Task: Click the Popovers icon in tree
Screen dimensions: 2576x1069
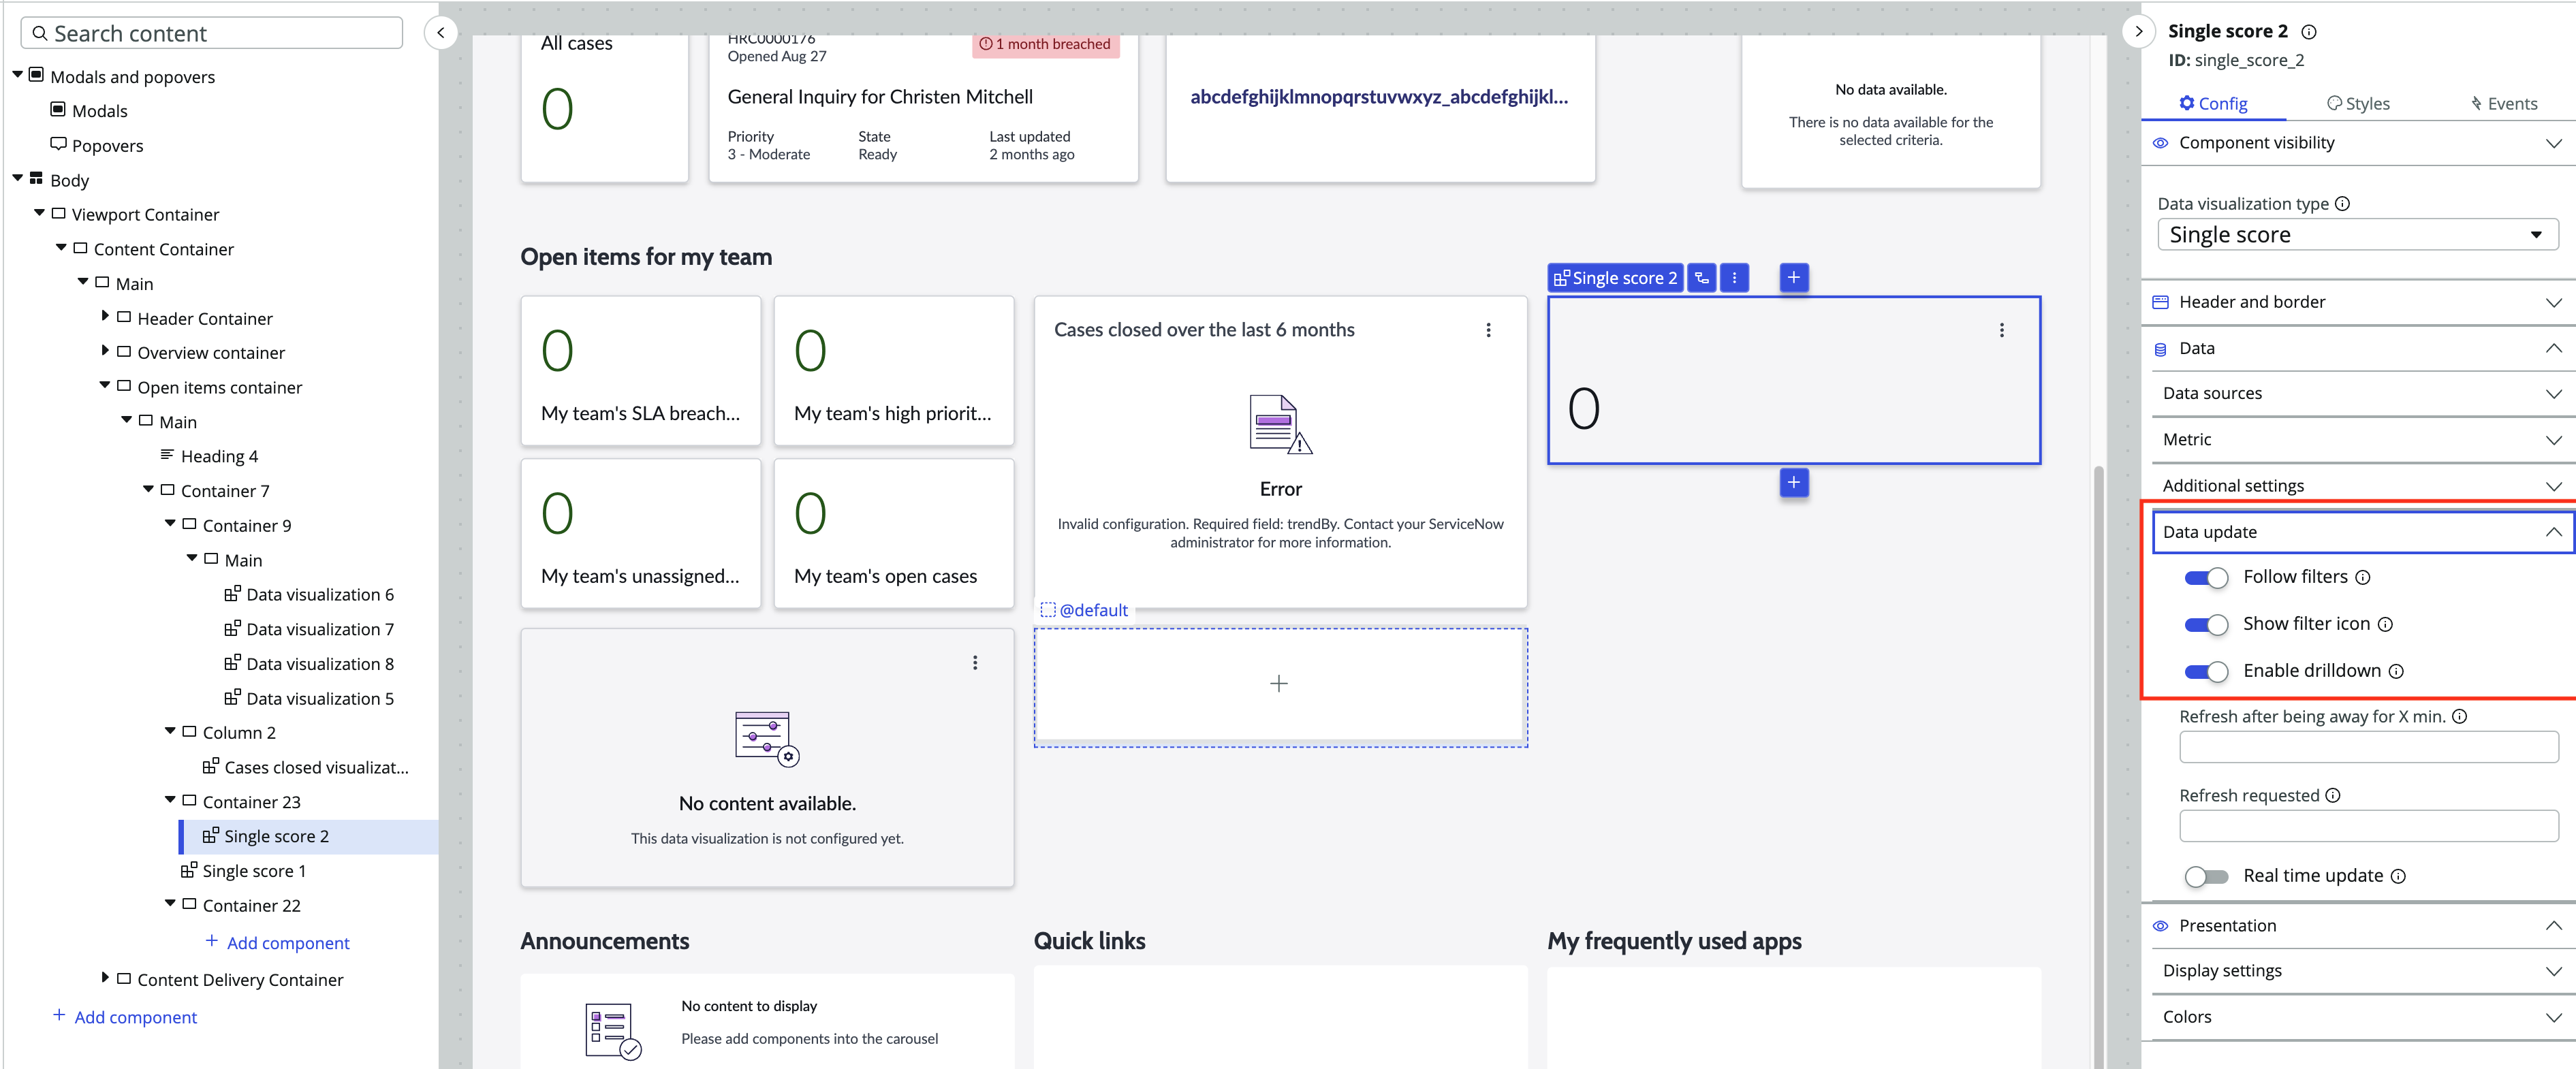Action: [x=58, y=144]
